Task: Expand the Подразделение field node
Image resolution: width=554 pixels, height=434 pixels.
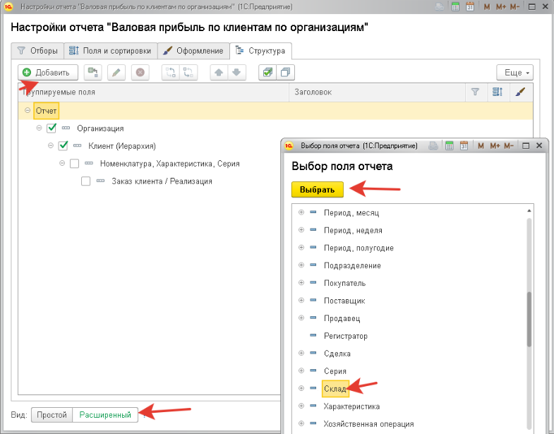Action: (x=301, y=265)
